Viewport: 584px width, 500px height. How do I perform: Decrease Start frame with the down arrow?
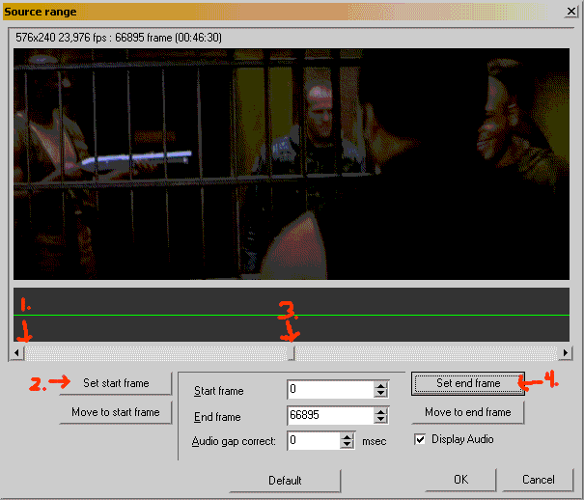click(380, 395)
